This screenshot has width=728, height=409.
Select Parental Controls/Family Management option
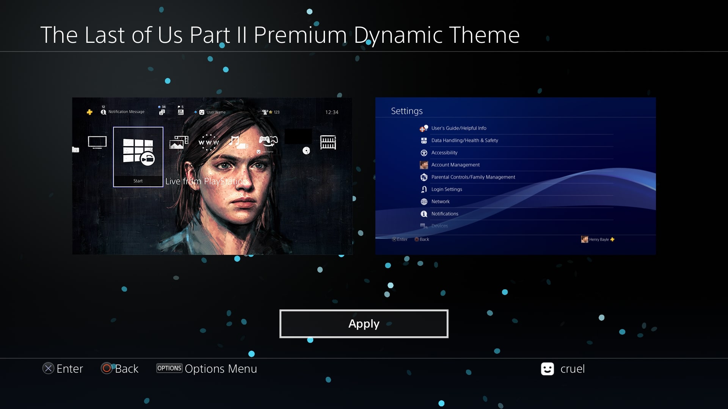pyautogui.click(x=473, y=177)
